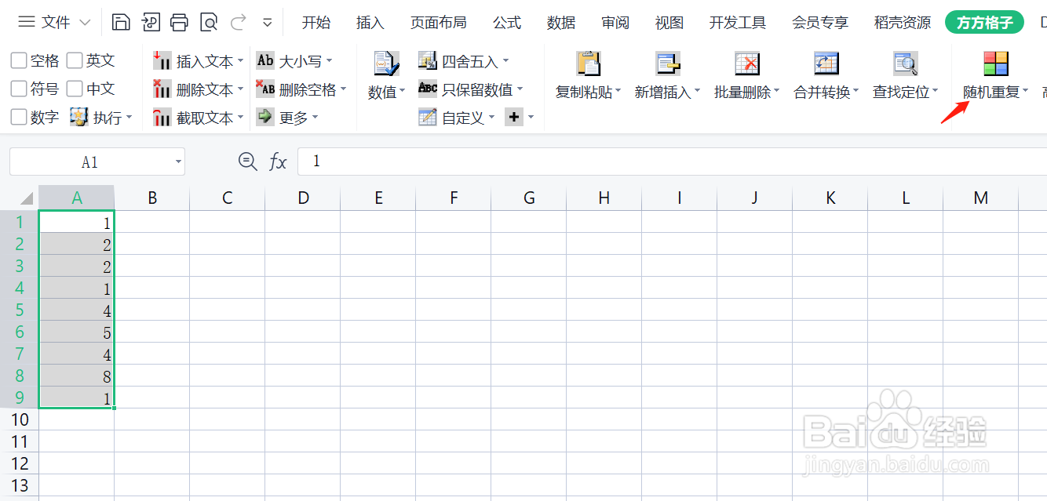Switch to the 方方格子 tab
The height and width of the screenshot is (501, 1047).
[x=985, y=23]
